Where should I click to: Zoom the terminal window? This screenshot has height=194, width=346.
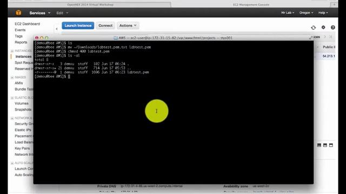pos(46,38)
